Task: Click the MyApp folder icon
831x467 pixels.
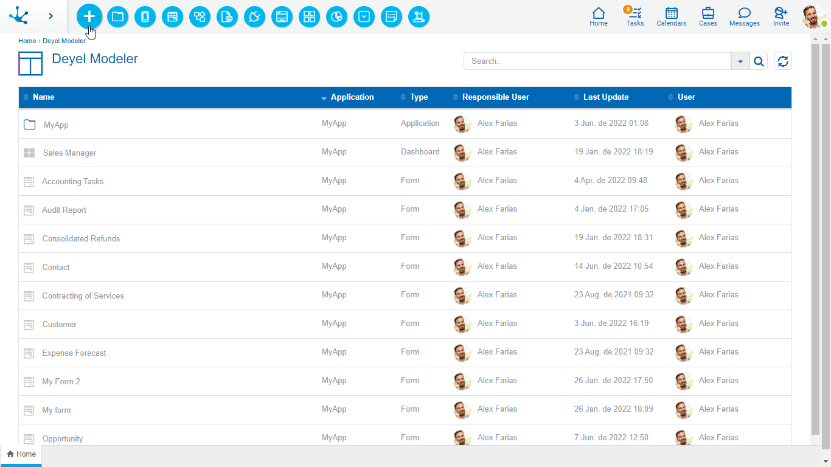Action: [x=29, y=125]
